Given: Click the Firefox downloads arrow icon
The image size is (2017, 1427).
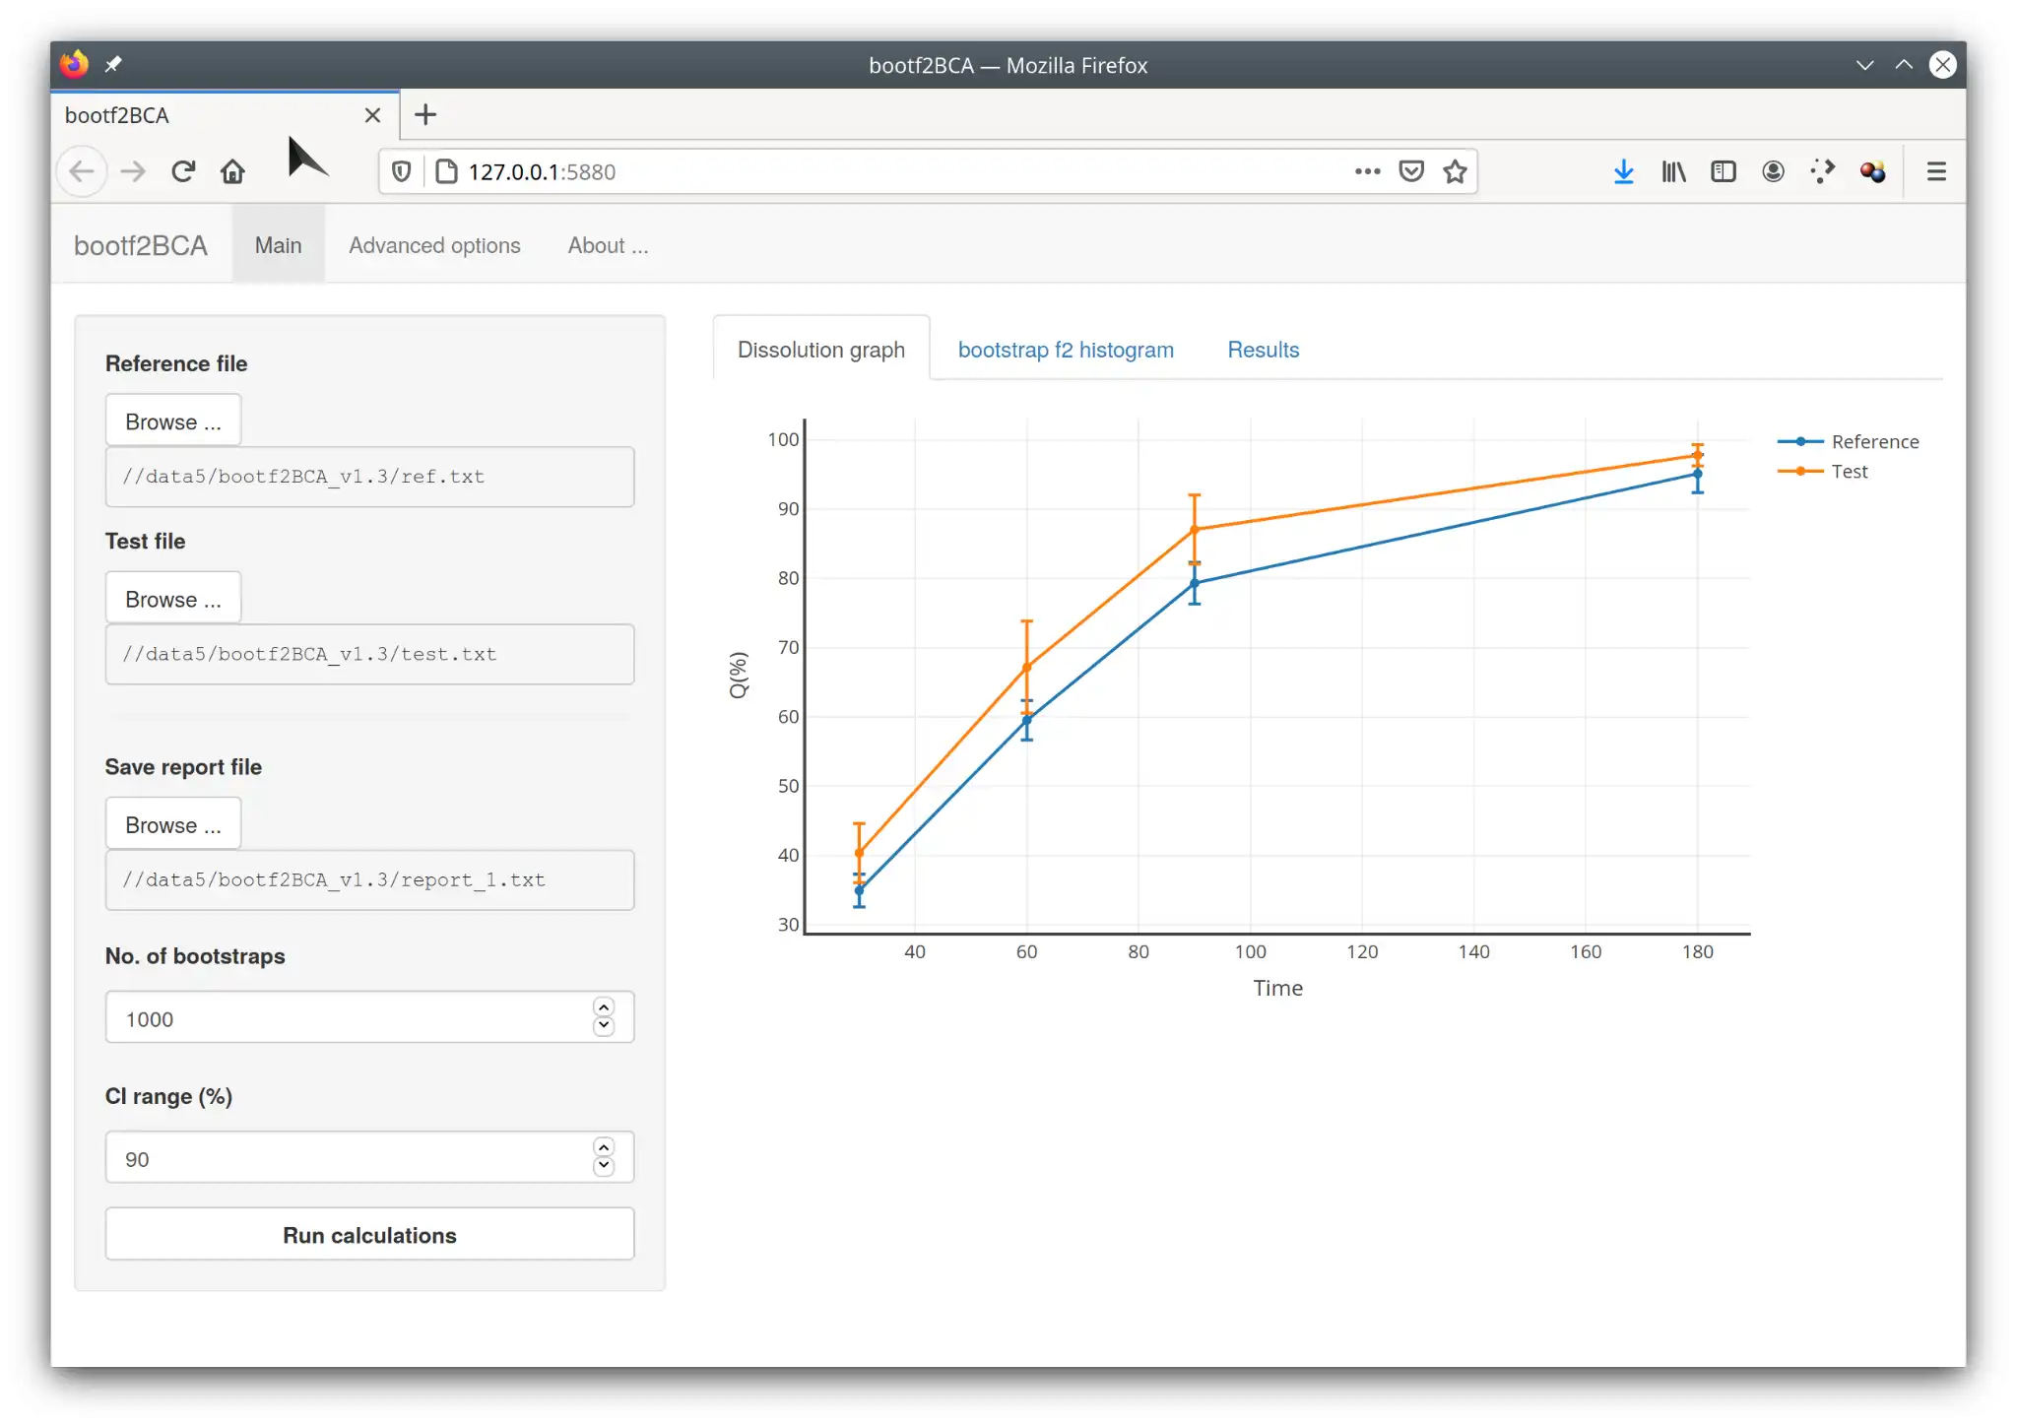Looking at the screenshot, I should [x=1623, y=171].
